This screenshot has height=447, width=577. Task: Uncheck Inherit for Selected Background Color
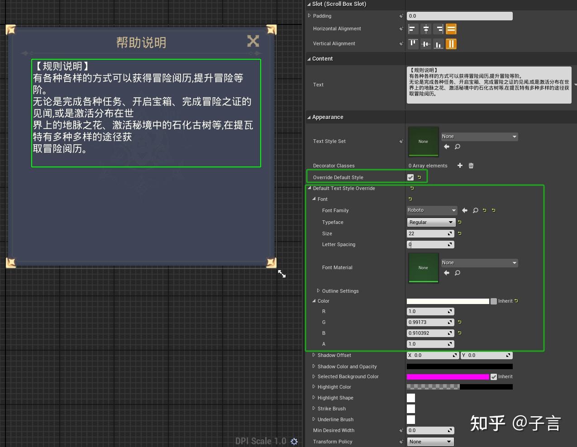[493, 376]
